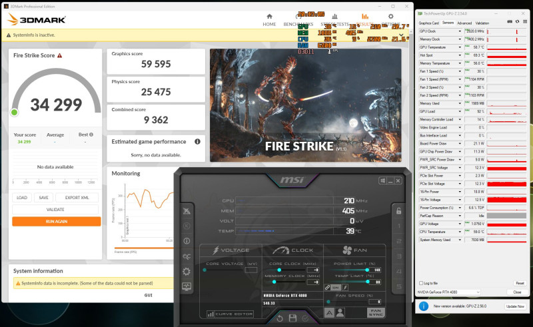This screenshot has height=327, width=533.
Task: Click the Fan section header in Afterburner
Action: [354, 250]
